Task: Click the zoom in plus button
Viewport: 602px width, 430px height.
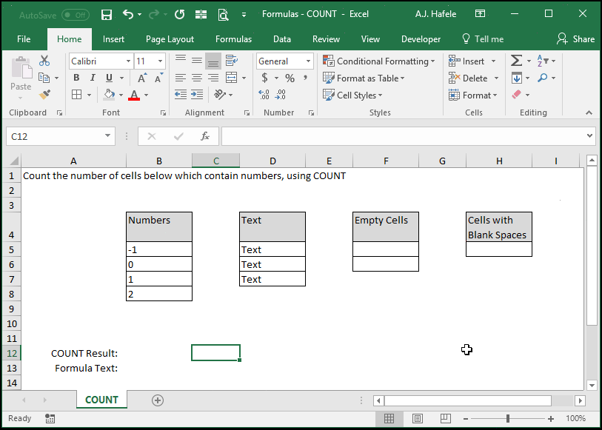Action: point(551,418)
